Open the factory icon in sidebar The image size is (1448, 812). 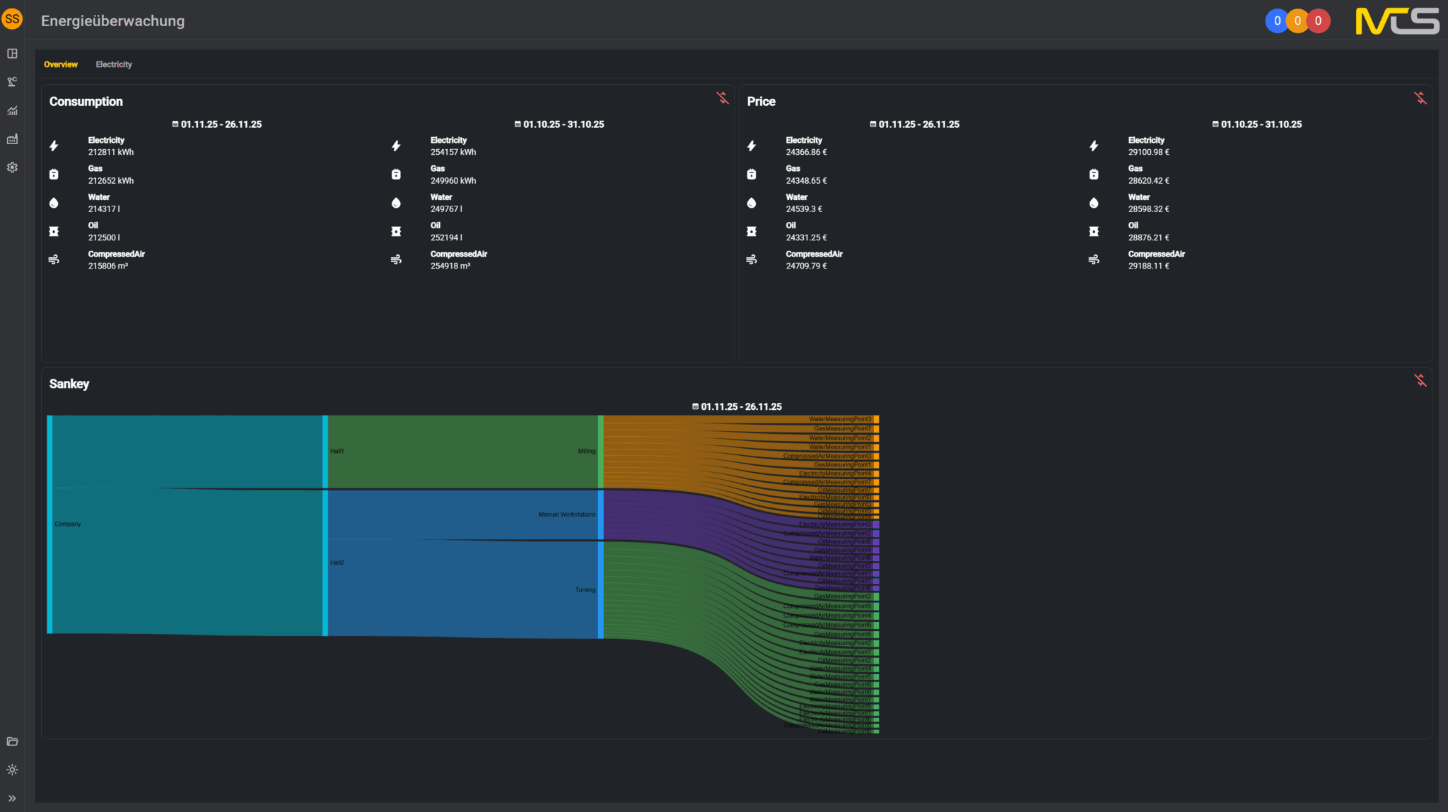click(x=12, y=139)
